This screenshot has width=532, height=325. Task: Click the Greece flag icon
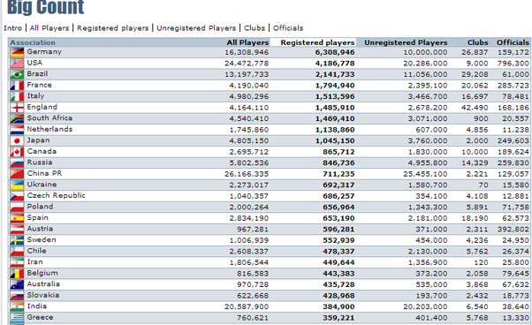[x=17, y=318]
